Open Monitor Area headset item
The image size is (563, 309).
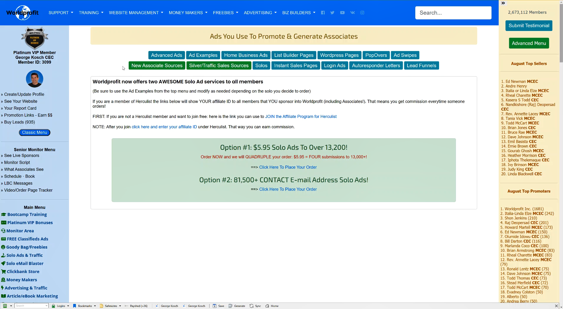(17, 231)
